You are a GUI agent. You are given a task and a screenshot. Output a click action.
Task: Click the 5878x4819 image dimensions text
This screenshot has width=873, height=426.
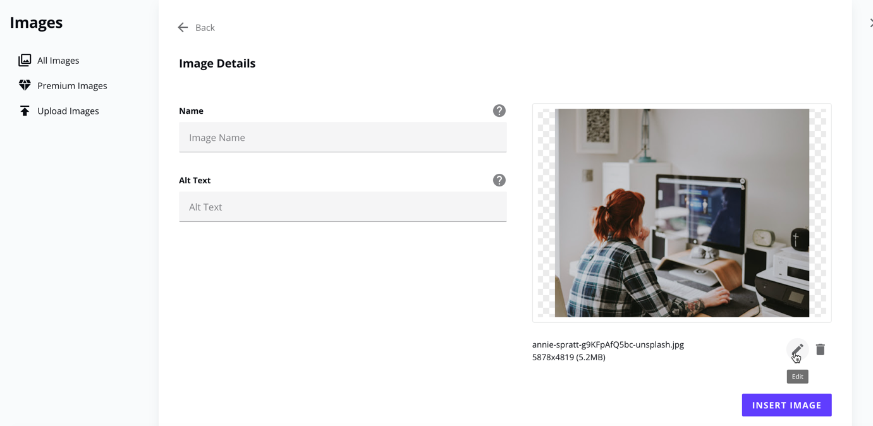[569, 357]
